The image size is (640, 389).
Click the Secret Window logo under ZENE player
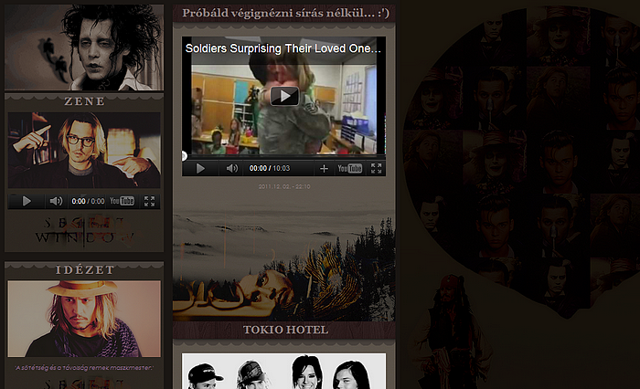pos(84,232)
